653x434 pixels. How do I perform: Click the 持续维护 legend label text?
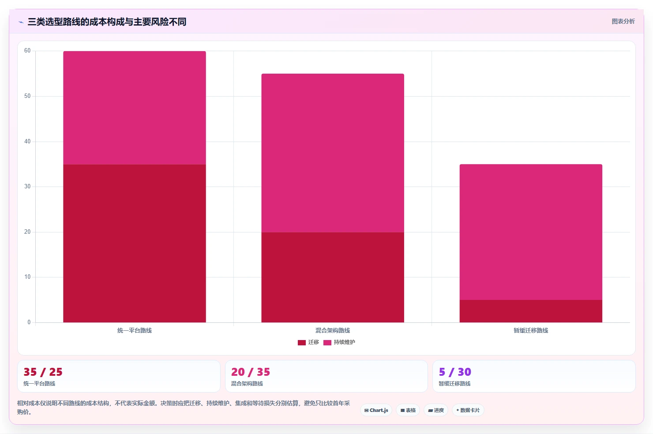point(345,342)
